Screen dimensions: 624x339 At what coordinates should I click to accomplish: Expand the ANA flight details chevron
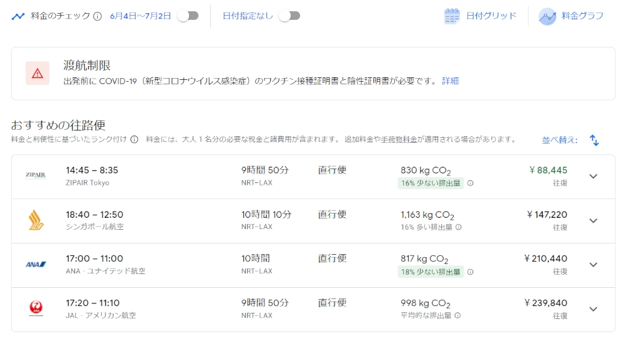point(593,265)
